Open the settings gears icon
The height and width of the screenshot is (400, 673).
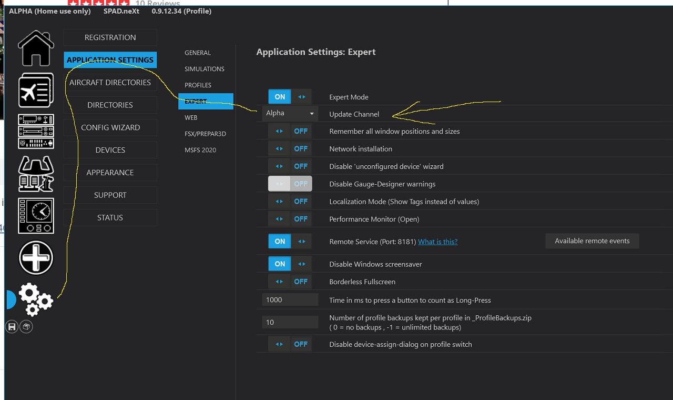point(36,299)
